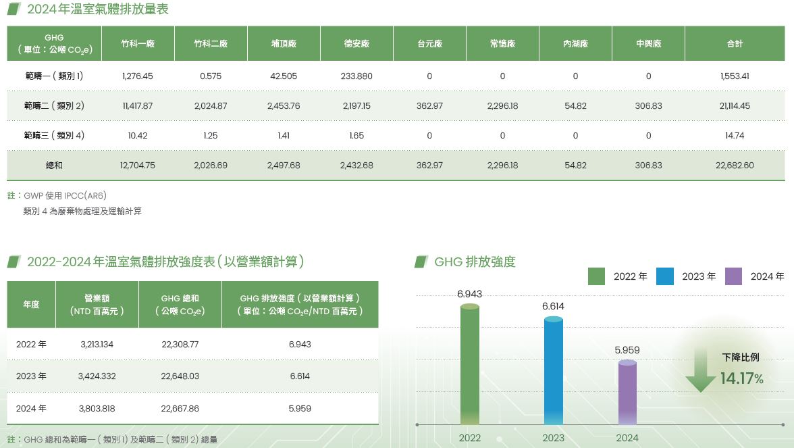Select the blue 2023 bar in the chart
This screenshot has height=448, width=794.
[x=553, y=371]
